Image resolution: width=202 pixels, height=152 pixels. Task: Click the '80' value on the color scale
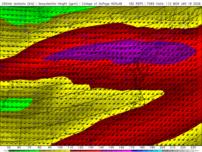coord(40,147)
